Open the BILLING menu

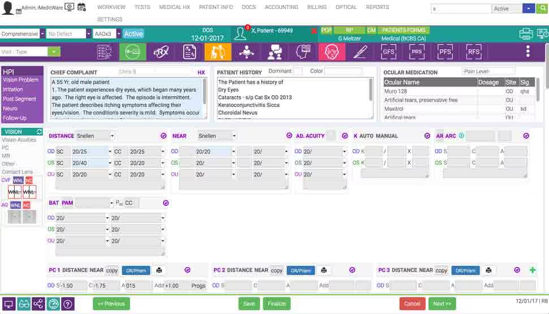pos(317,7)
